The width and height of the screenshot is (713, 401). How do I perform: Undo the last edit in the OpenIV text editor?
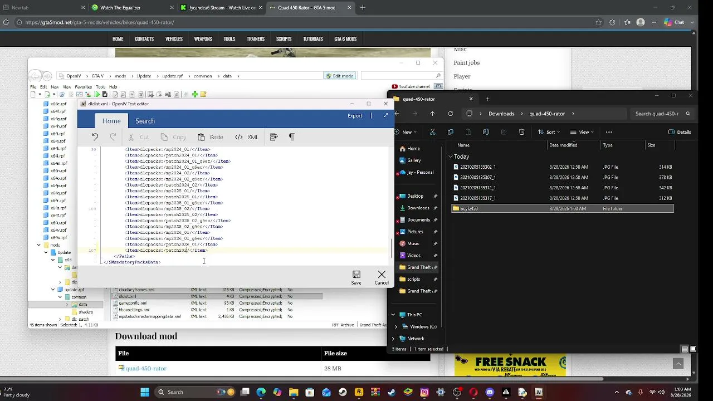(95, 137)
